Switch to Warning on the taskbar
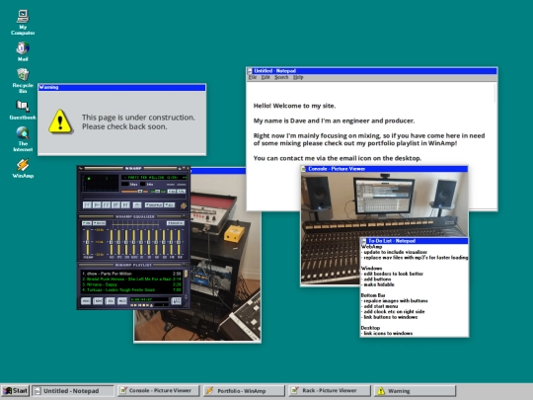Image resolution: width=533 pixels, height=400 pixels. pyautogui.click(x=415, y=391)
